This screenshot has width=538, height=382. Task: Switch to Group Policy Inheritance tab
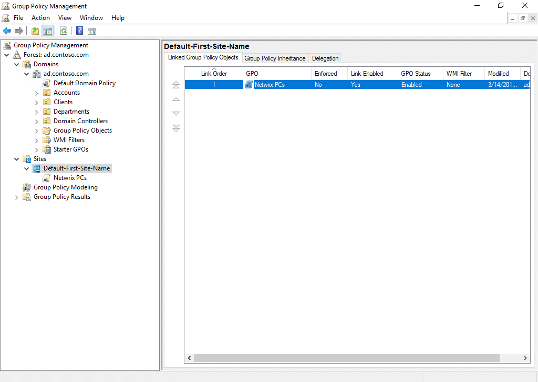[275, 58]
